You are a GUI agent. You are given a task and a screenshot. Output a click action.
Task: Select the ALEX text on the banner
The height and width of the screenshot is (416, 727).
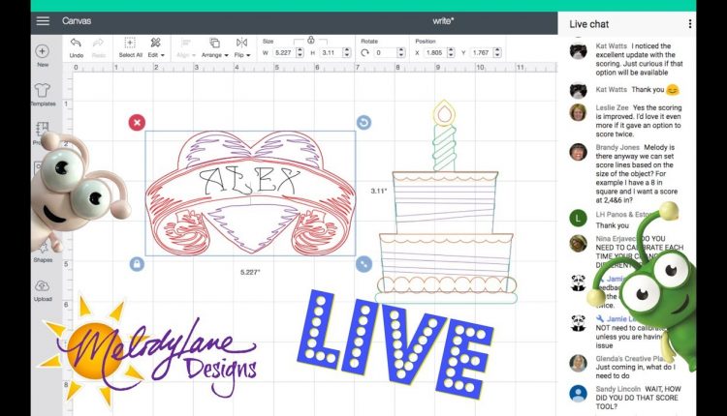tap(250, 181)
